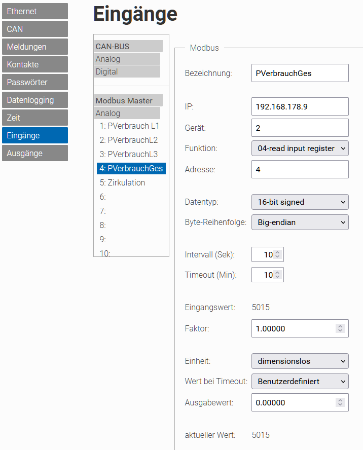Open the Zeit settings
This screenshot has height=450, width=363.
[x=35, y=118]
